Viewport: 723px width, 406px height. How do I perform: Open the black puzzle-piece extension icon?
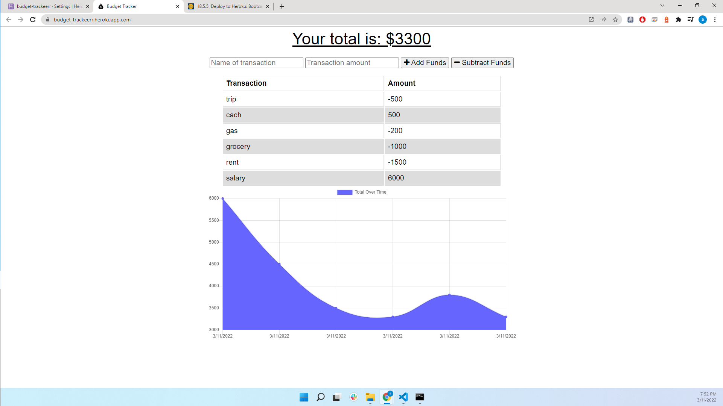[679, 20]
